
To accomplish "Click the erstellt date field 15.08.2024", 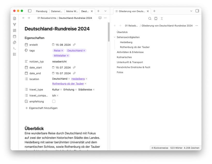I will coord(63,45).
